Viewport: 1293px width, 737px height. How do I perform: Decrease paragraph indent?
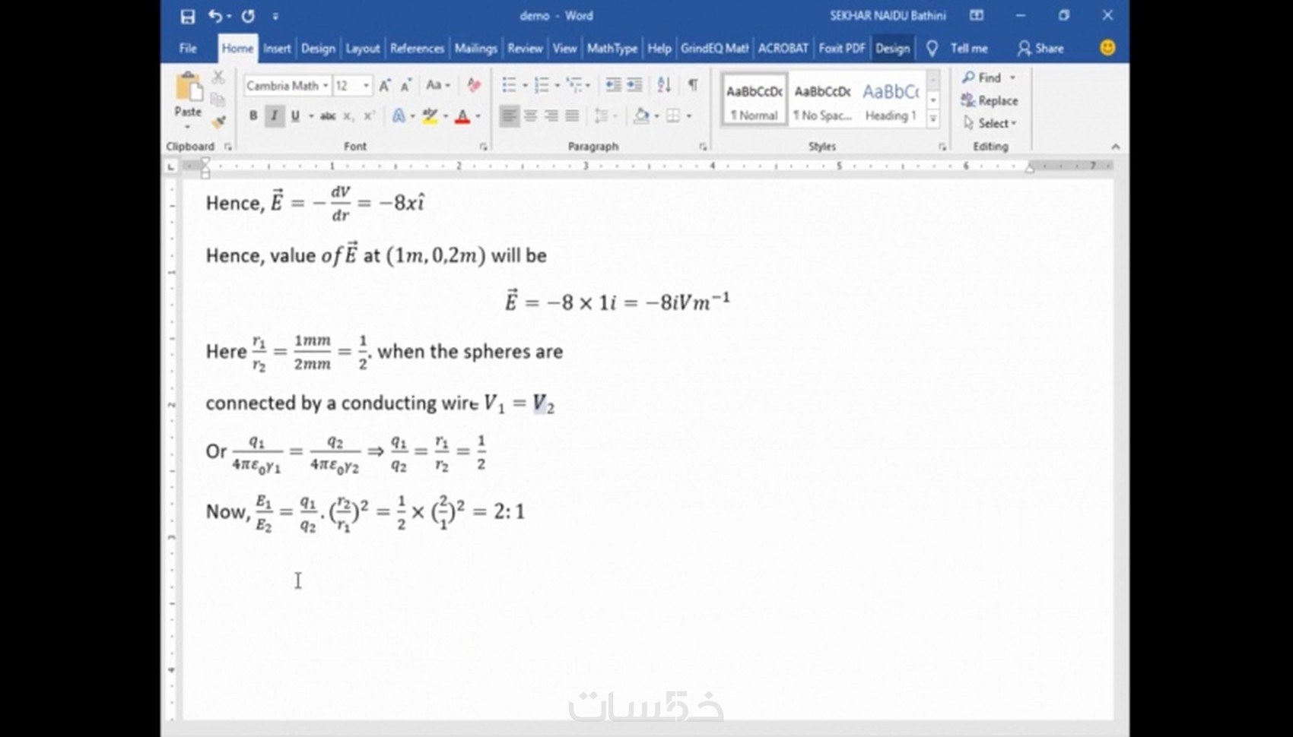613,85
